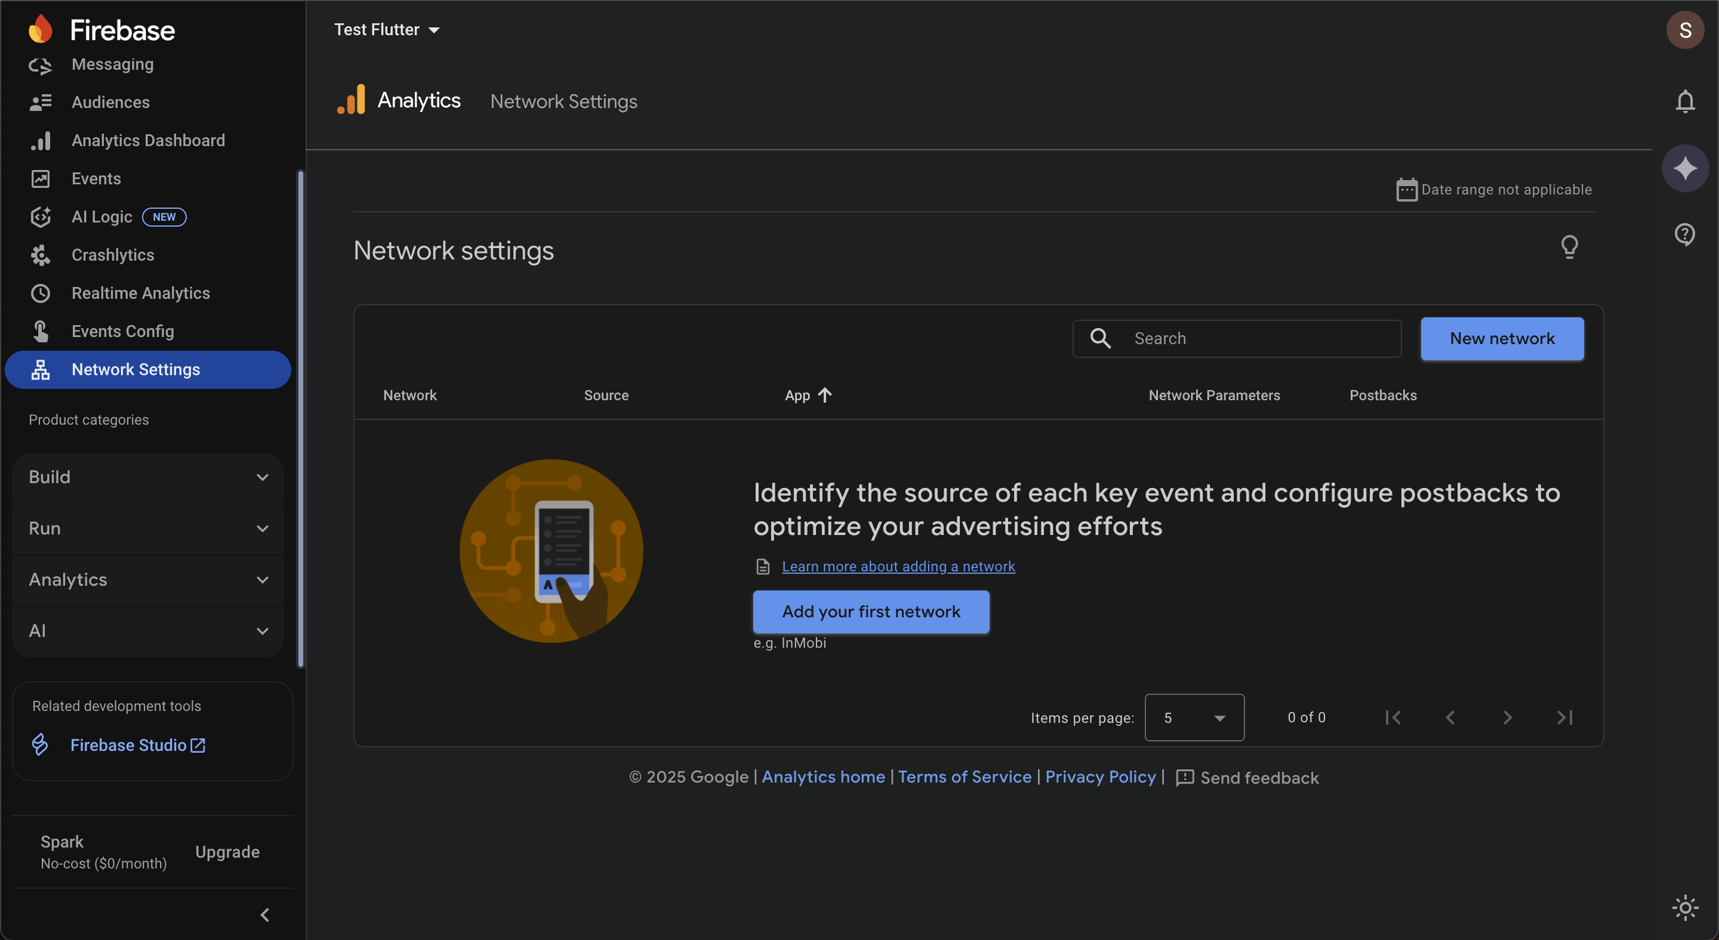Collapse the sidebar with left chevron
The width and height of the screenshot is (1719, 940).
(265, 915)
